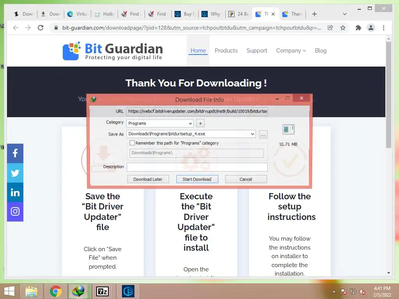The height and width of the screenshot is (299, 399).
Task: Open a new browser tab
Action: [314, 14]
